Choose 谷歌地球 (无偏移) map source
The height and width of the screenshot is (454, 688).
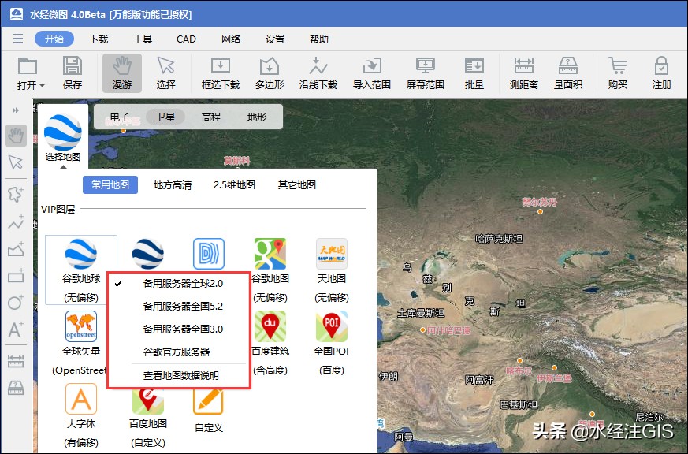(x=81, y=270)
